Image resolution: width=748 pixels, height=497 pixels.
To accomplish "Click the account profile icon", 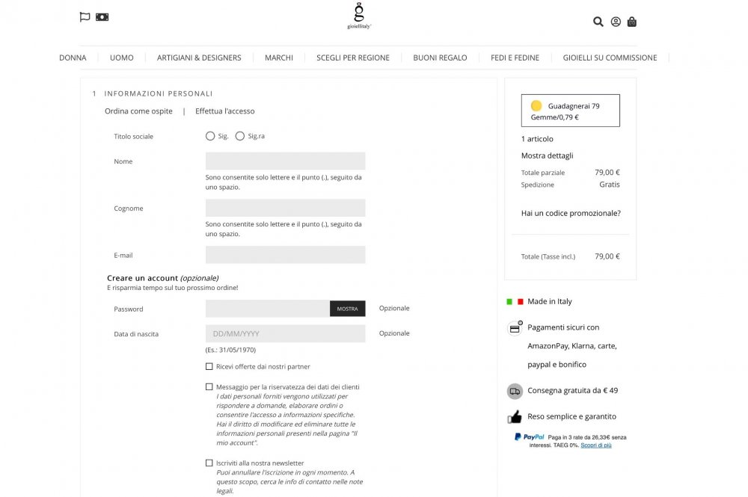I will tap(615, 22).
